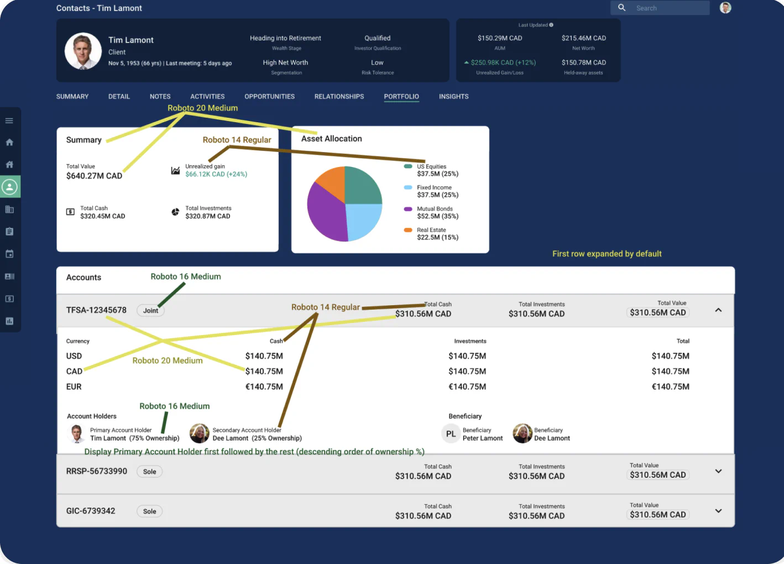
Task: Click the Total Investments pie icon
Action: click(x=175, y=212)
